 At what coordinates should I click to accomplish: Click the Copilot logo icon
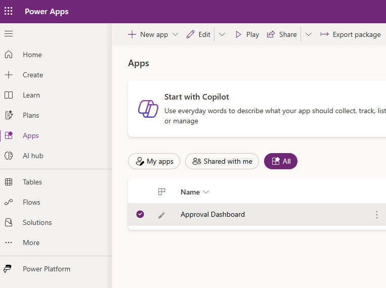[148, 108]
